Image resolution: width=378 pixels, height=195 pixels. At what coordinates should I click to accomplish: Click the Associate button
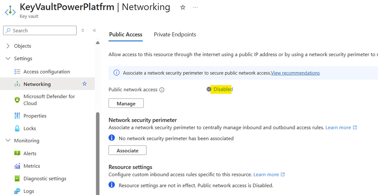(x=128, y=150)
